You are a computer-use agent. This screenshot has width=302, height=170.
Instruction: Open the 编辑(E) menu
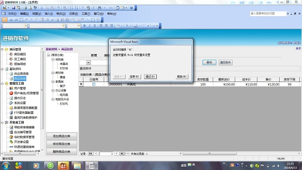(x=25, y=13)
